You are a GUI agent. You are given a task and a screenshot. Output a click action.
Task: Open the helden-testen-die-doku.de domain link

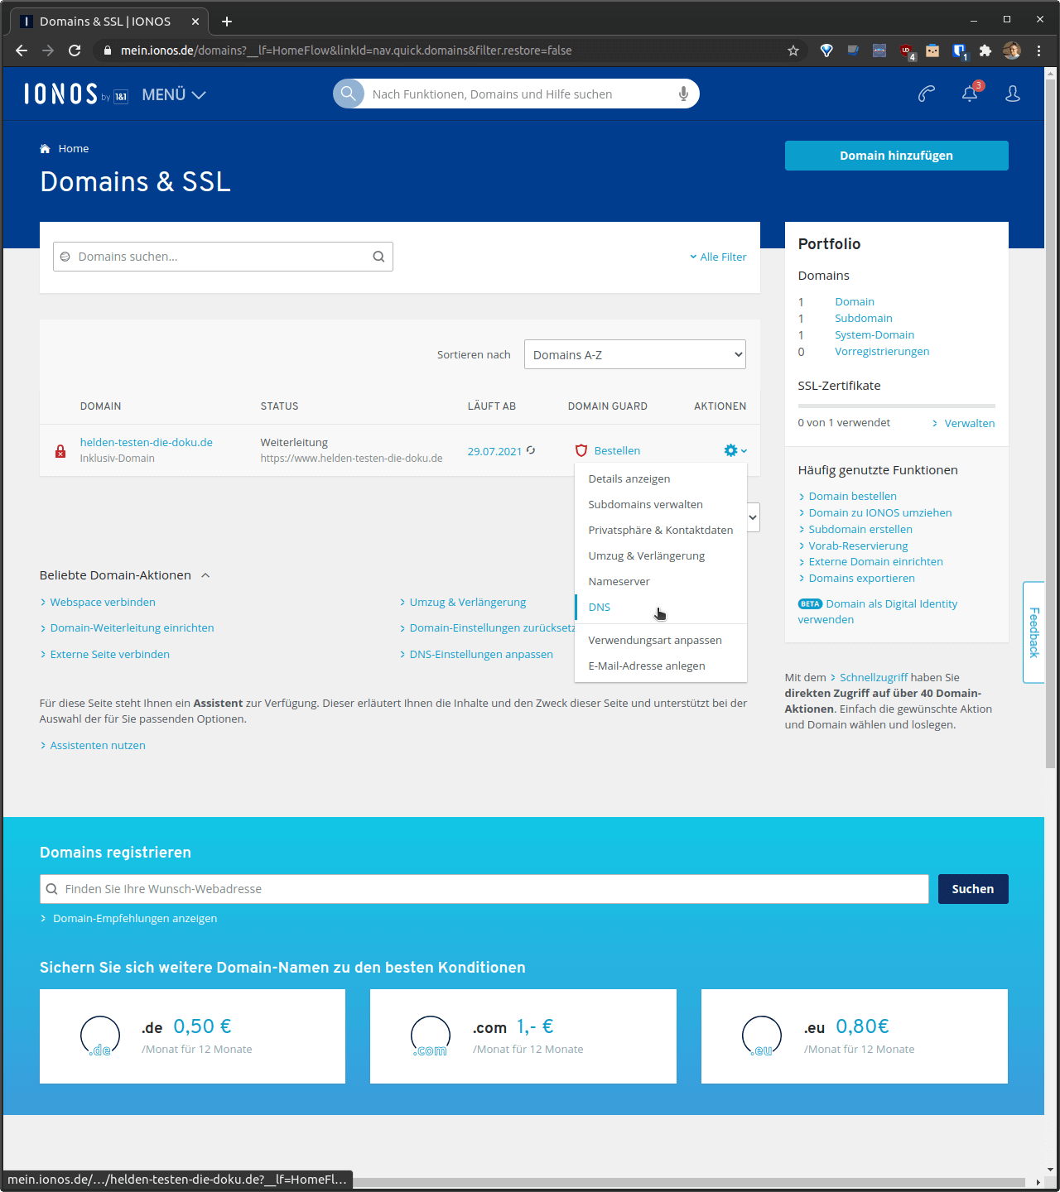(147, 442)
